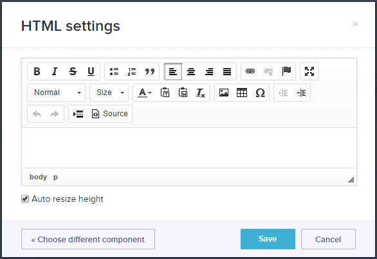Maximize the editor area
This screenshot has width=377, height=259.
point(309,71)
